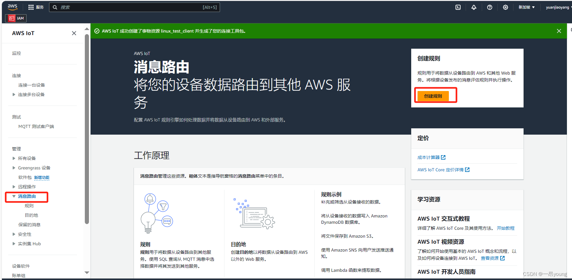Expand 所有设备 tree item

[14, 158]
